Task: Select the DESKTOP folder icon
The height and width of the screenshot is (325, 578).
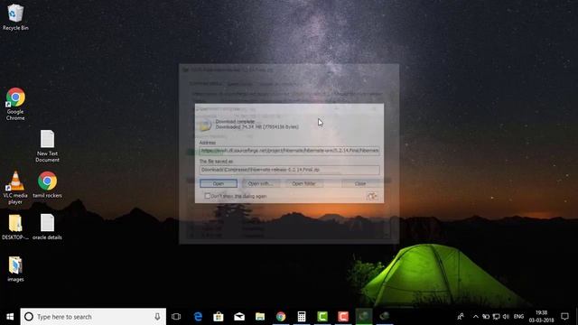Action: click(x=15, y=227)
